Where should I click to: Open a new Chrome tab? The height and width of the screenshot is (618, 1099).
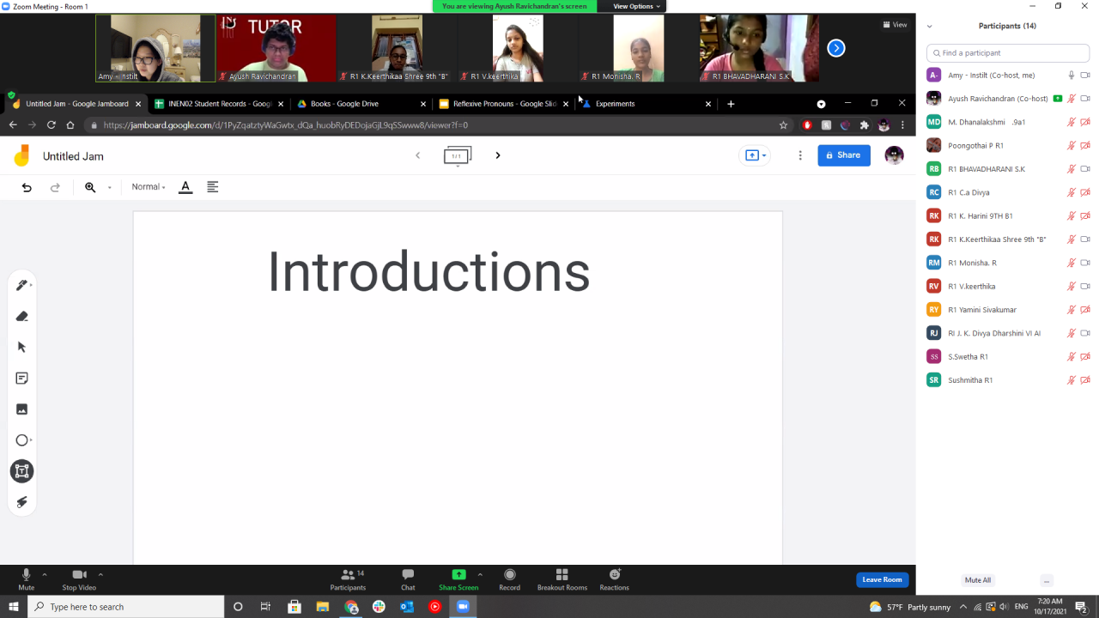pos(731,104)
